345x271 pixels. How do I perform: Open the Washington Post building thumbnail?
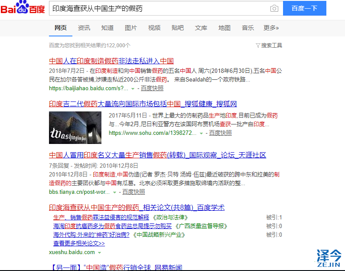click(x=75, y=127)
